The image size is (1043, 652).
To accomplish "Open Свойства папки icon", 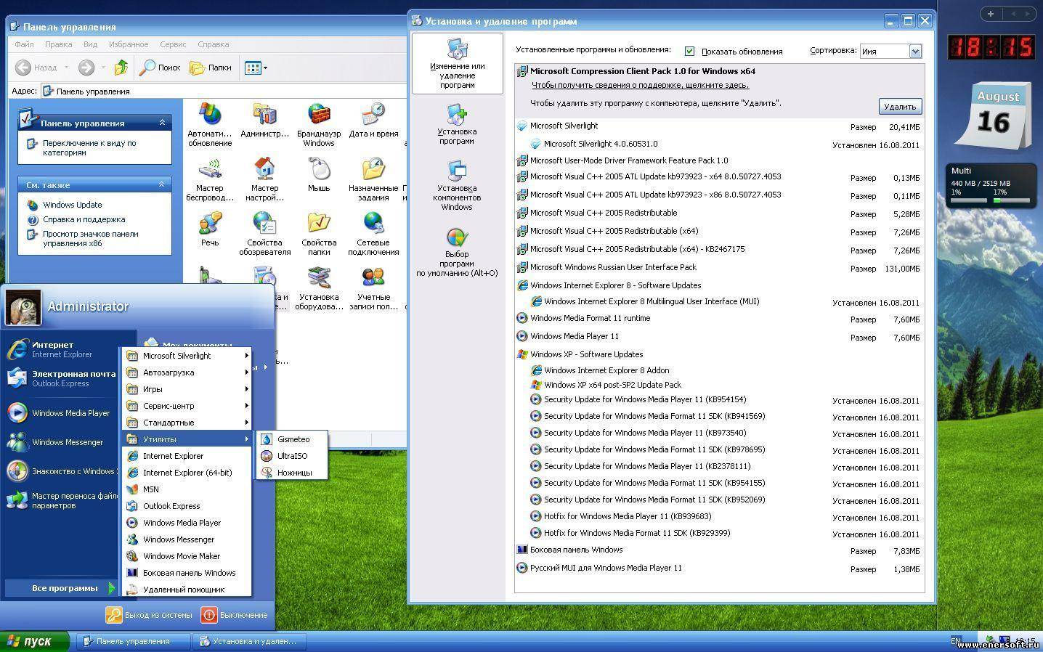I will (319, 233).
